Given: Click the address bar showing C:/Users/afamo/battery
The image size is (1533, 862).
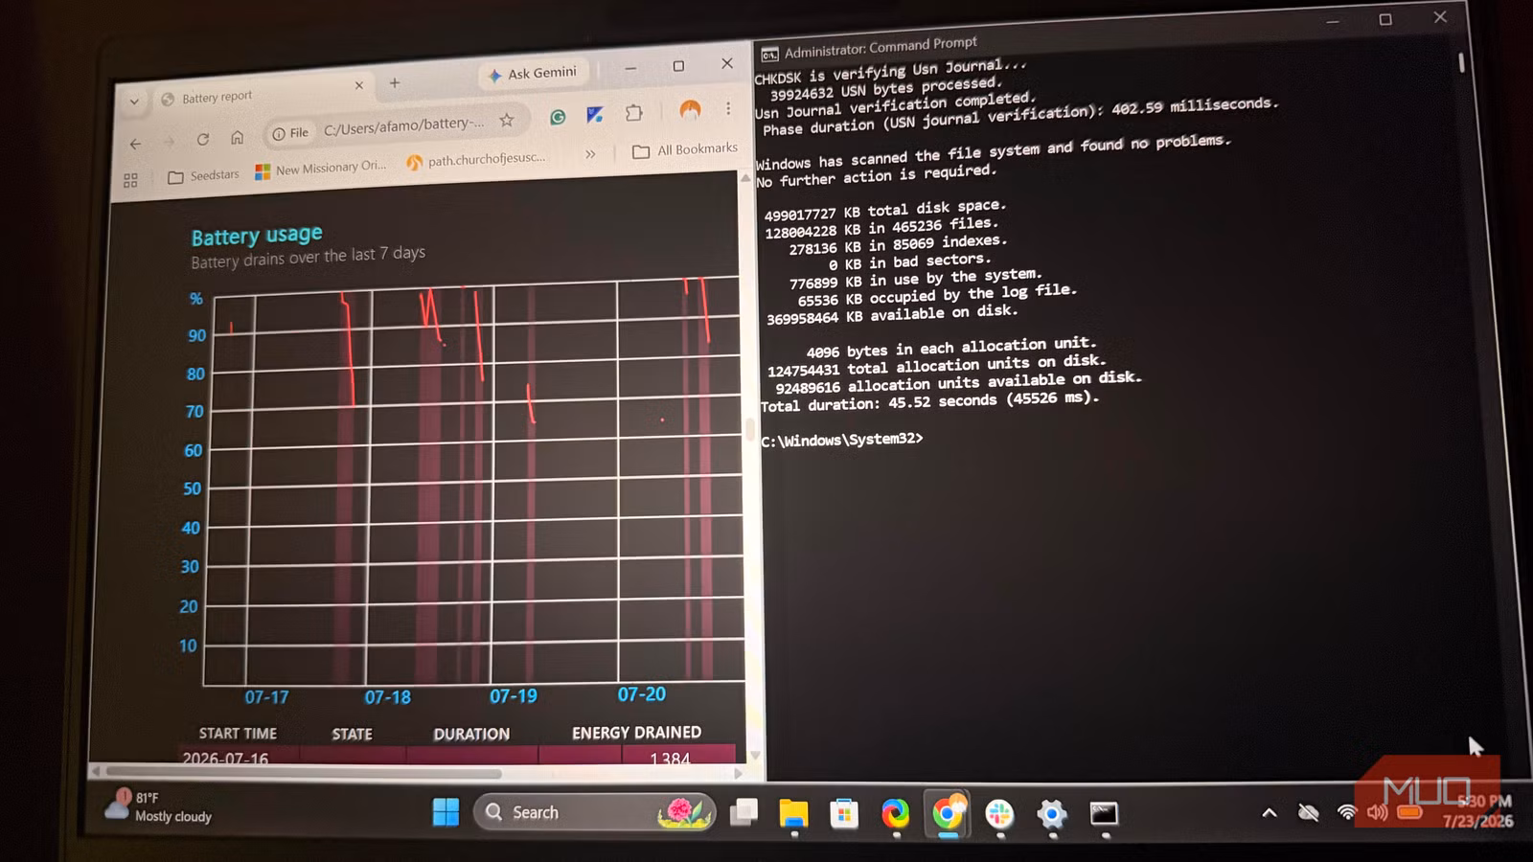Looking at the screenshot, I should tap(402, 125).
